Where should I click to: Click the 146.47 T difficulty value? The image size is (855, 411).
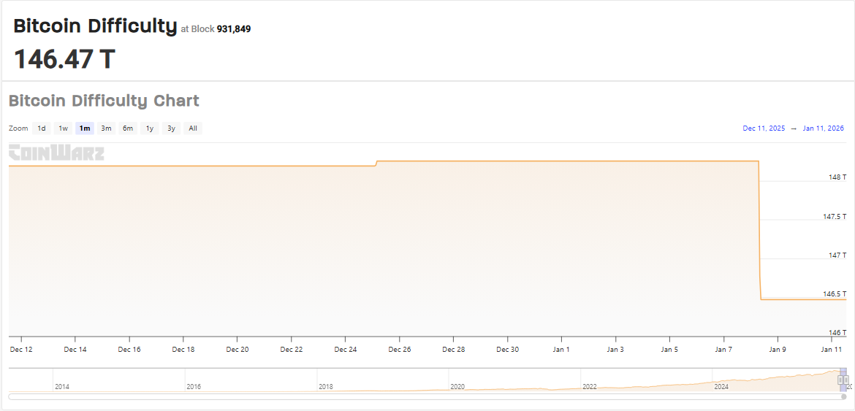tap(64, 59)
